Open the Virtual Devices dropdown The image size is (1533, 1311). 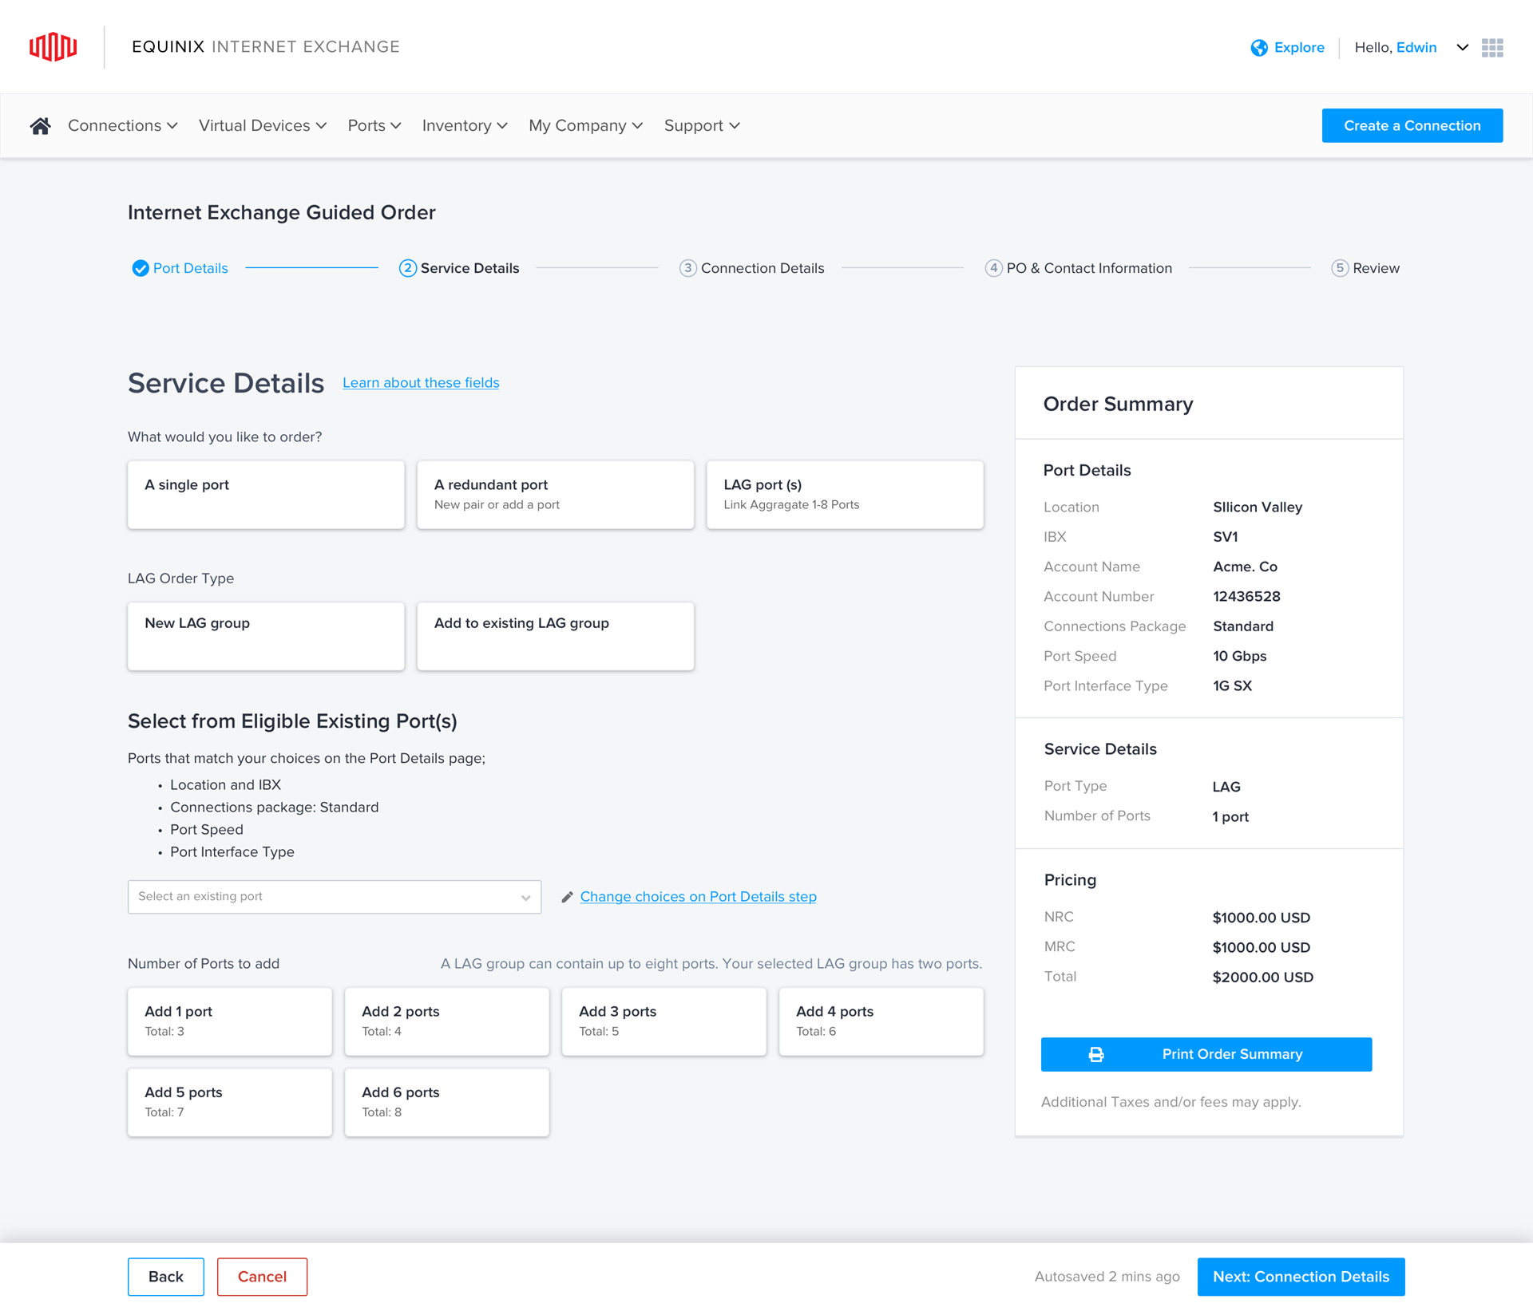pos(263,126)
